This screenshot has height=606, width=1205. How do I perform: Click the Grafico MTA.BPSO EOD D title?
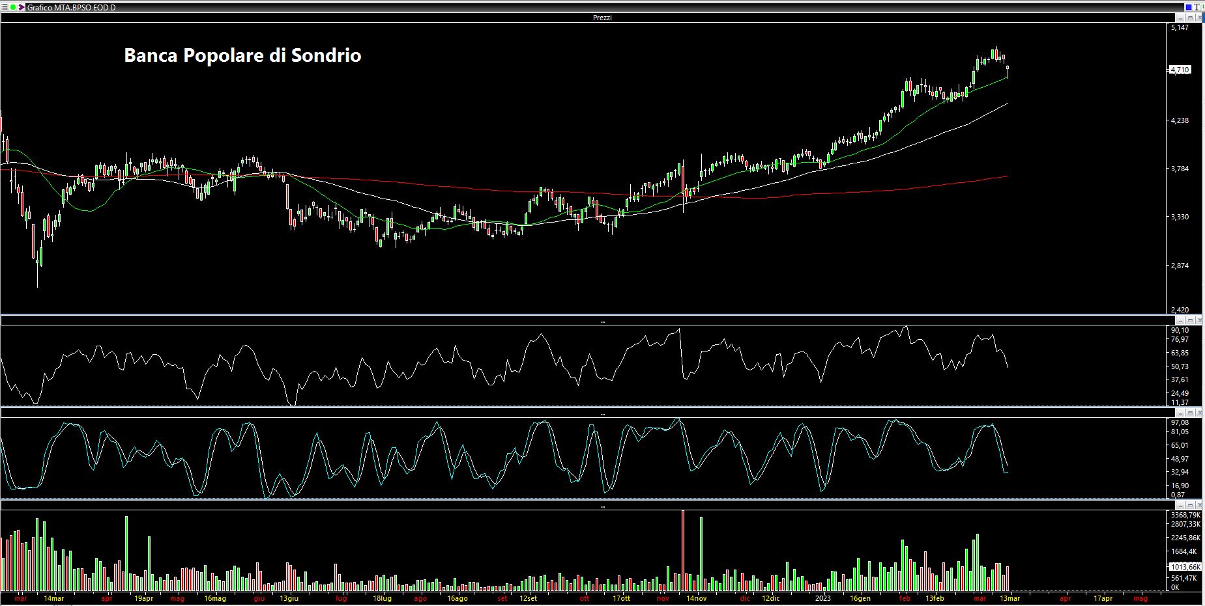pos(71,8)
